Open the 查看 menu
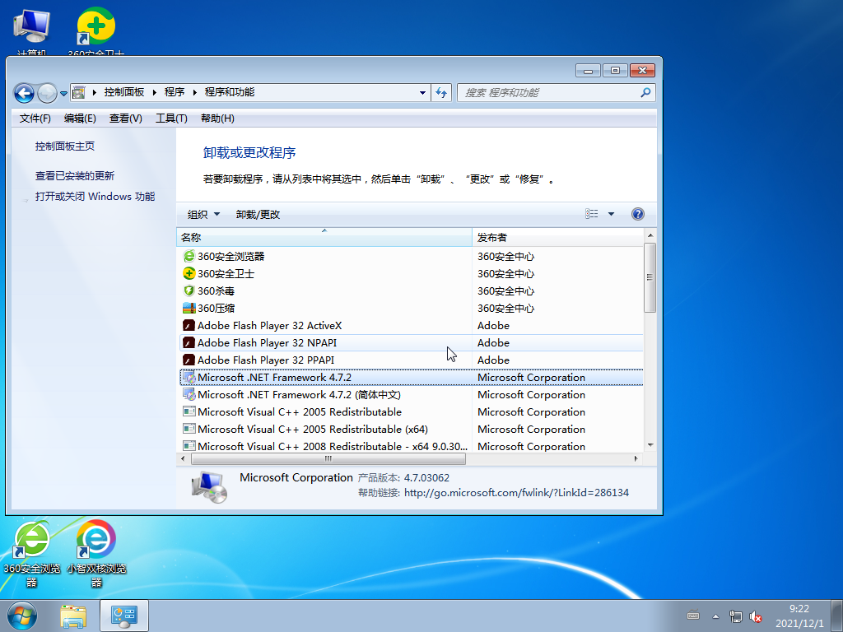Screen dimensions: 843x632 (125, 118)
